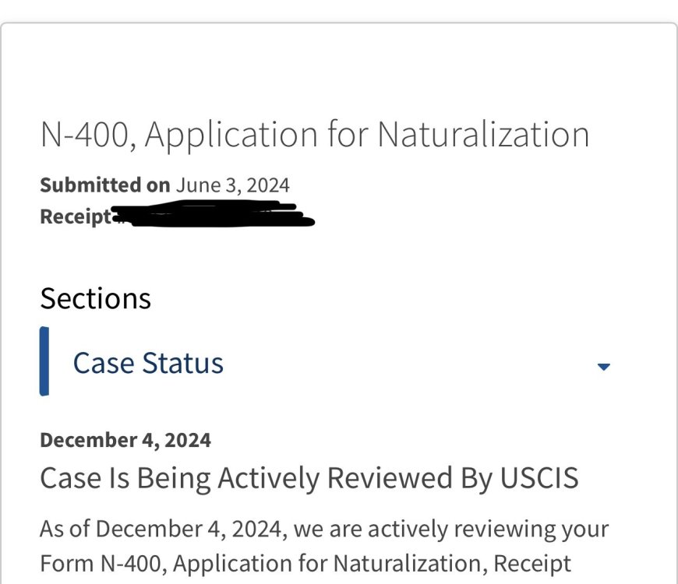
Task: Click the Sections heading
Action: point(95,299)
